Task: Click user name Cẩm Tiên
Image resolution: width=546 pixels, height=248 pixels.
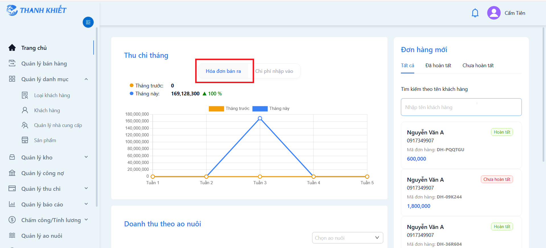Action: pyautogui.click(x=515, y=13)
